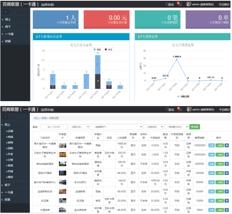Click the green 二维码 button for 金逸影院总店
The width and height of the screenshot is (232, 214).
coord(219,191)
